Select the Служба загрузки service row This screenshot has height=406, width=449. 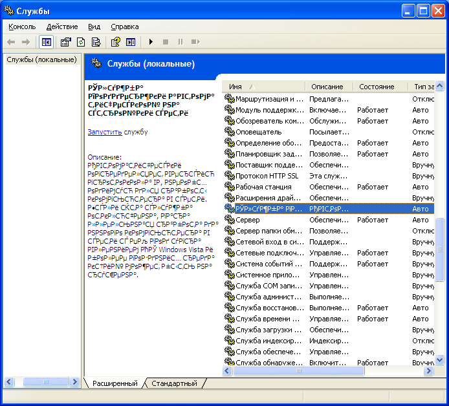pos(328,330)
